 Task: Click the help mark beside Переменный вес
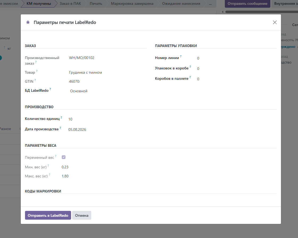pos(56,156)
